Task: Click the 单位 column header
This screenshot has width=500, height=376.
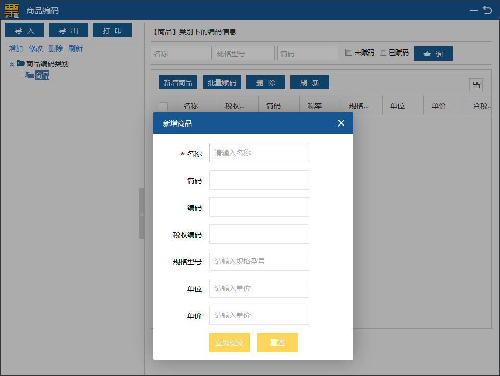Action: coord(403,106)
